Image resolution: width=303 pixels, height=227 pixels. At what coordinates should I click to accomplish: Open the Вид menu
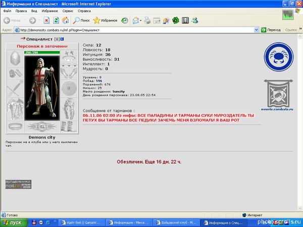click(x=34, y=11)
